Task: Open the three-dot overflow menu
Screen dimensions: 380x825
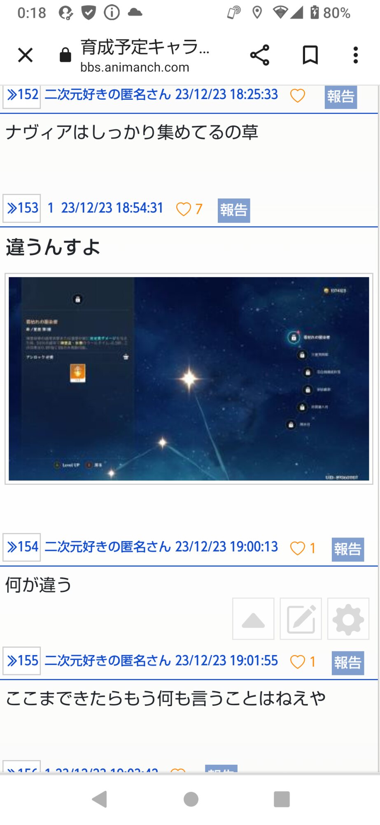Action: coord(356,55)
